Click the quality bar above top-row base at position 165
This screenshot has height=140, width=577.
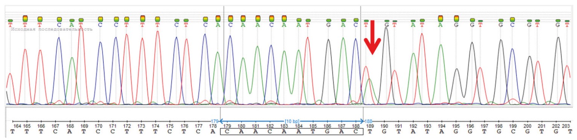(x=25, y=18)
